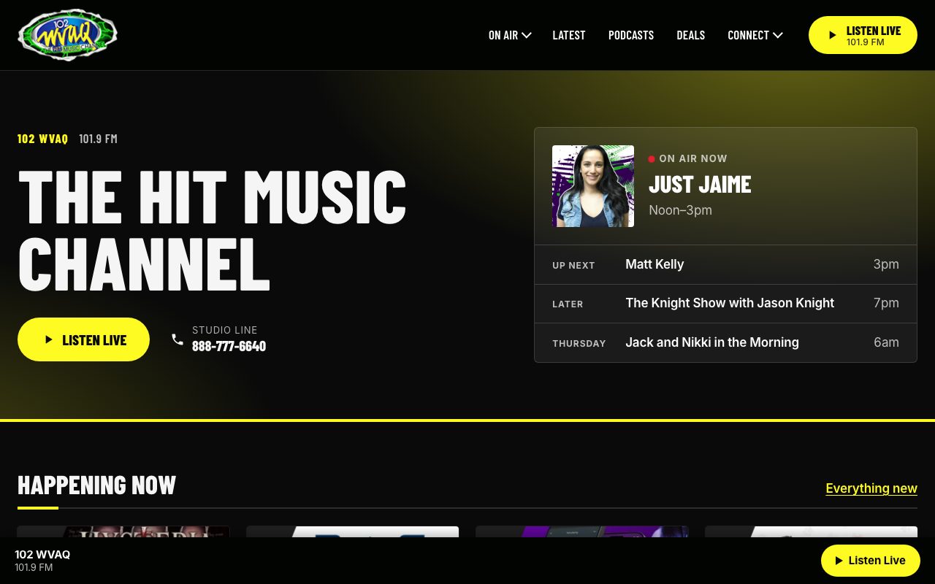The image size is (935, 584).
Task: Click play icon in hero Listen Live button
Action: [x=49, y=339]
